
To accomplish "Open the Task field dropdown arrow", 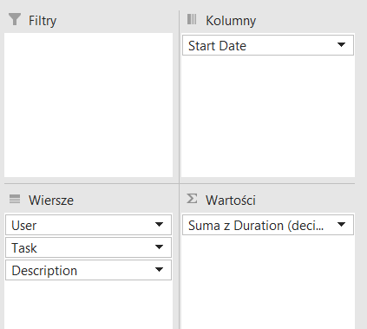I will (159, 247).
